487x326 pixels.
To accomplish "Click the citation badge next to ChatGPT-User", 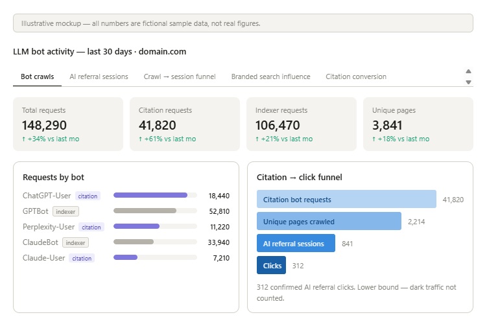I will tap(88, 196).
